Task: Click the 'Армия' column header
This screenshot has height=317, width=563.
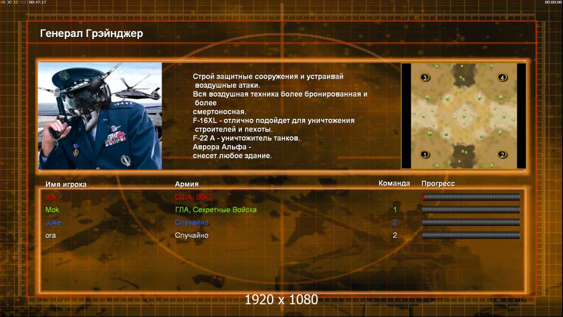Action: (187, 184)
